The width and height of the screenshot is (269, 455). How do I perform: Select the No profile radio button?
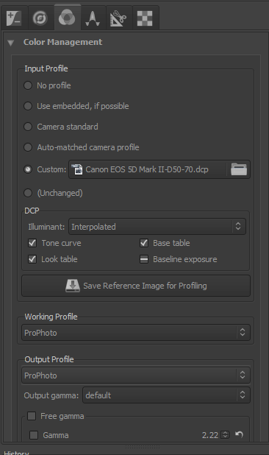[28, 85]
